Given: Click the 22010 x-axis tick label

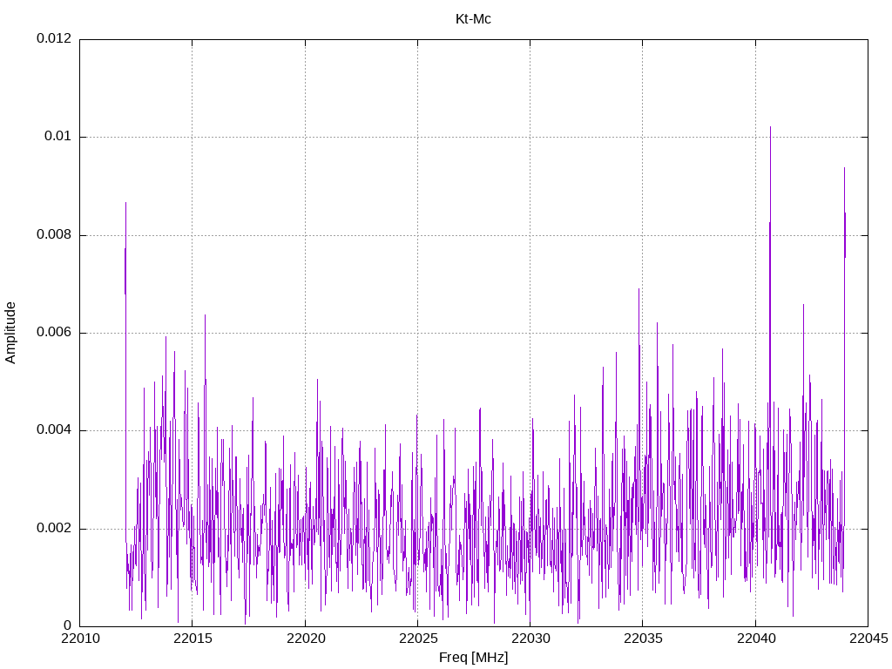Looking at the screenshot, I should [x=80, y=639].
